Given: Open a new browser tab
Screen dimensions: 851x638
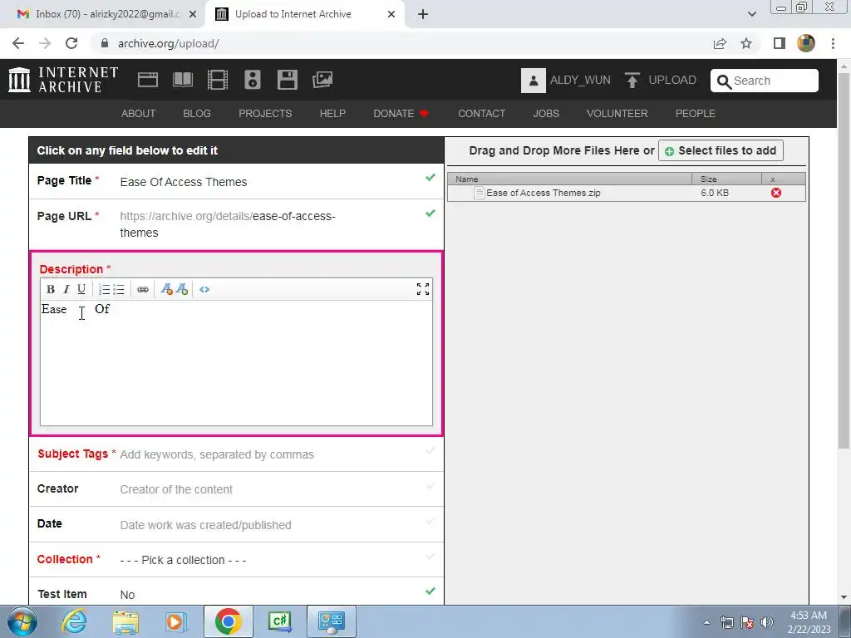Looking at the screenshot, I should (x=423, y=14).
